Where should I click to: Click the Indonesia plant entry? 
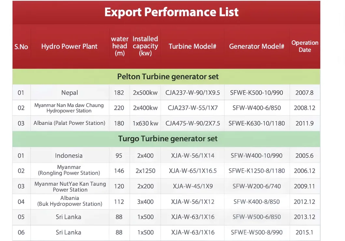tap(69, 155)
